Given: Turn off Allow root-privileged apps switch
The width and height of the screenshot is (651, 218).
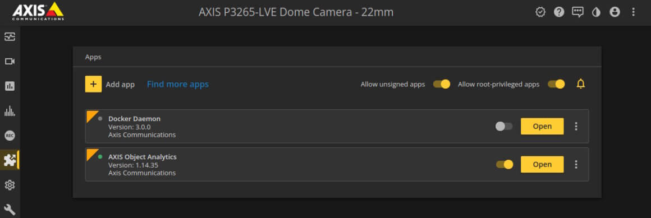Looking at the screenshot, I should coord(556,84).
